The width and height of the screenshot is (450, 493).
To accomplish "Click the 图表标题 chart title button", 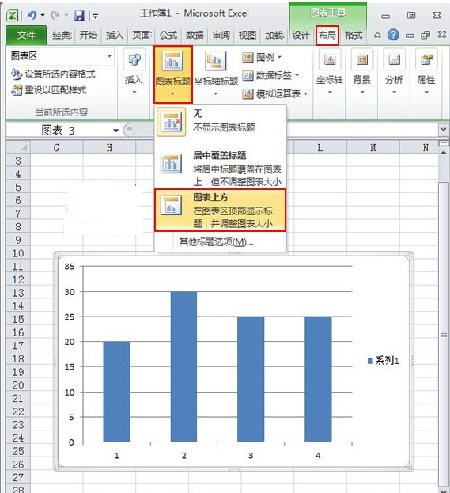I will 173,74.
